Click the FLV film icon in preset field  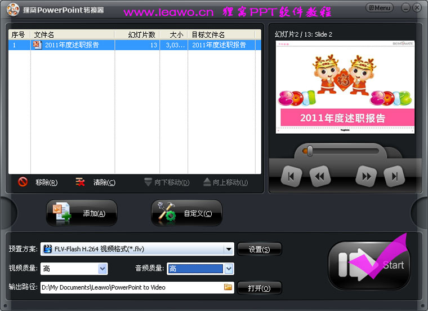pos(47,249)
